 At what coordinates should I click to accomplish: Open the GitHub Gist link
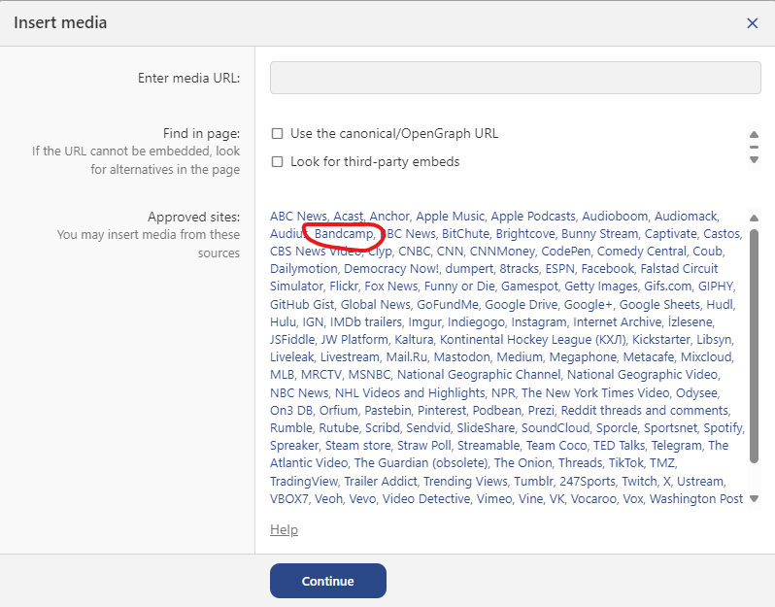[x=301, y=304]
